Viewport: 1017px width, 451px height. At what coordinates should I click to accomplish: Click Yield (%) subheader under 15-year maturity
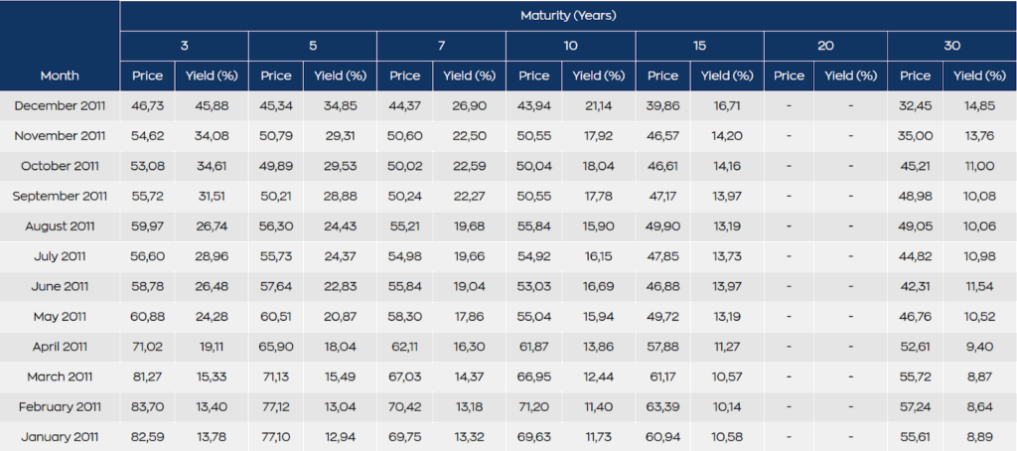[728, 75]
